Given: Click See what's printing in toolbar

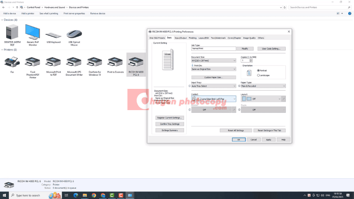Looking at the screenshot, I should 49,14.
